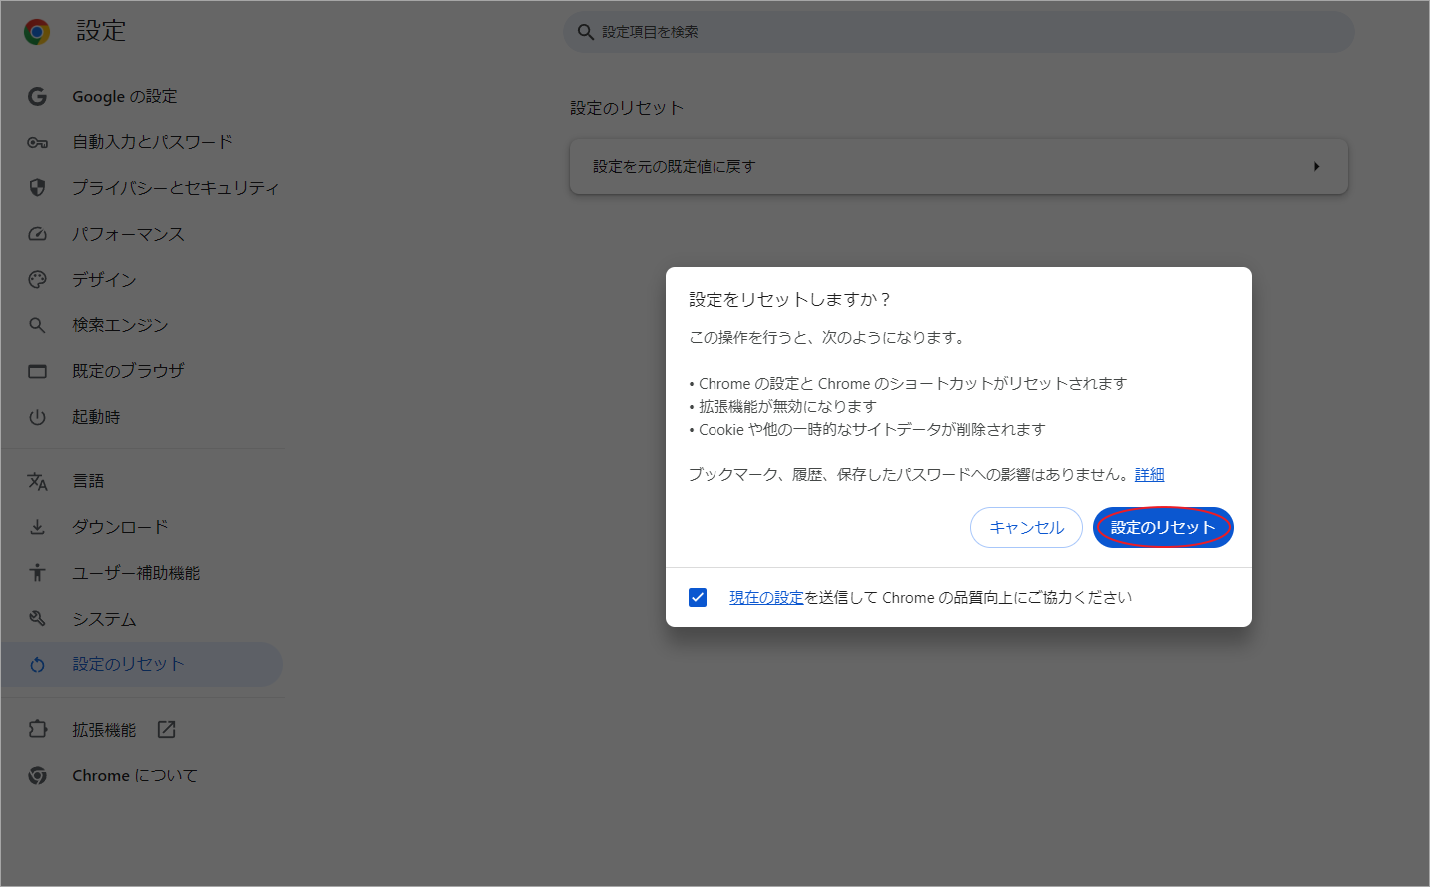
Task: Click the magnifier icon for 検索エンジン
Action: coord(37,324)
